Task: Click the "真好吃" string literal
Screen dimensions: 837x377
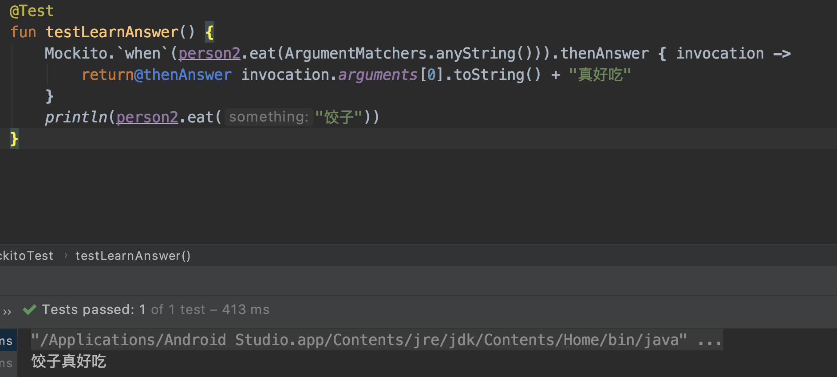Action: (x=600, y=75)
